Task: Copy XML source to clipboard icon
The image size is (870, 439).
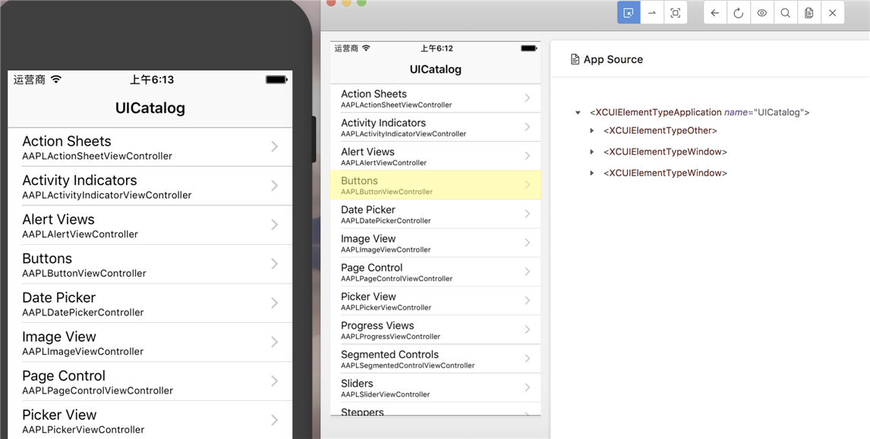Action: [809, 13]
